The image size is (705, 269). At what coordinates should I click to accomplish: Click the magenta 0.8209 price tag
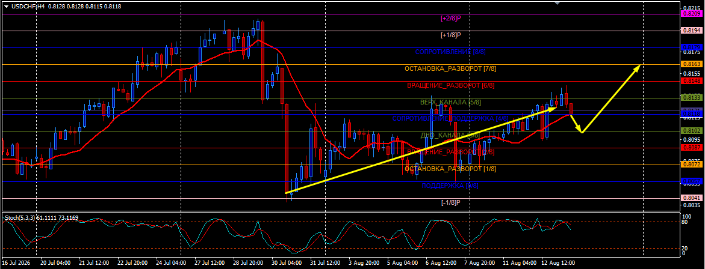click(691, 14)
